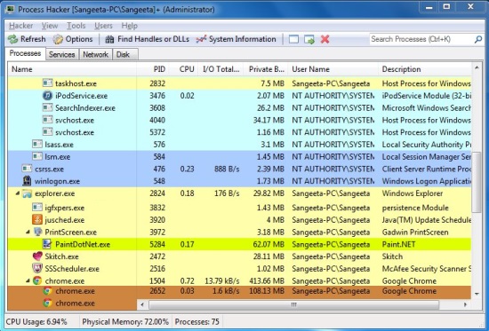
Task: Collapse the explorer.exe process tree
Action: (x=18, y=193)
